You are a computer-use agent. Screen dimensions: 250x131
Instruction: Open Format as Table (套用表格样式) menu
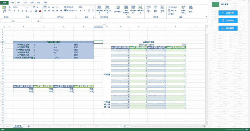click(126, 10)
